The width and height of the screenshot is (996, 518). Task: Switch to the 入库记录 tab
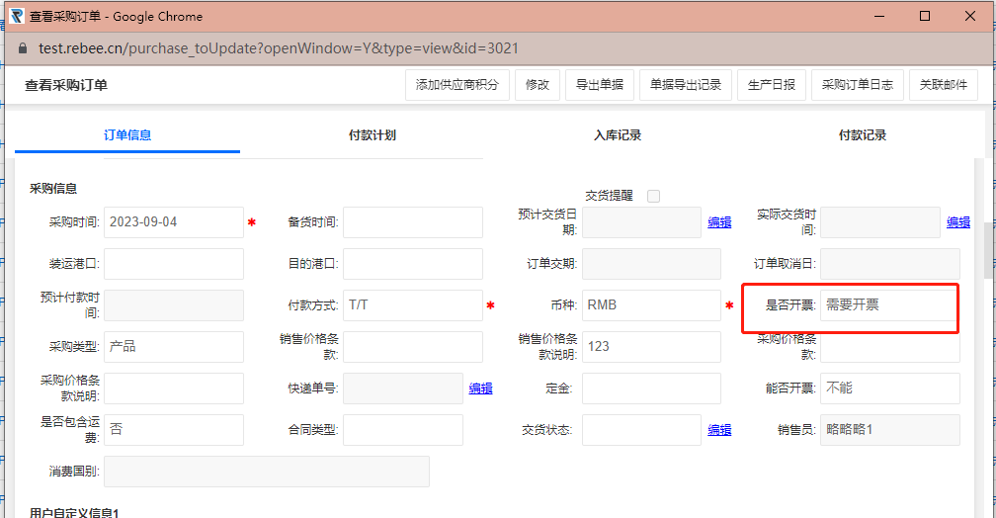[618, 134]
